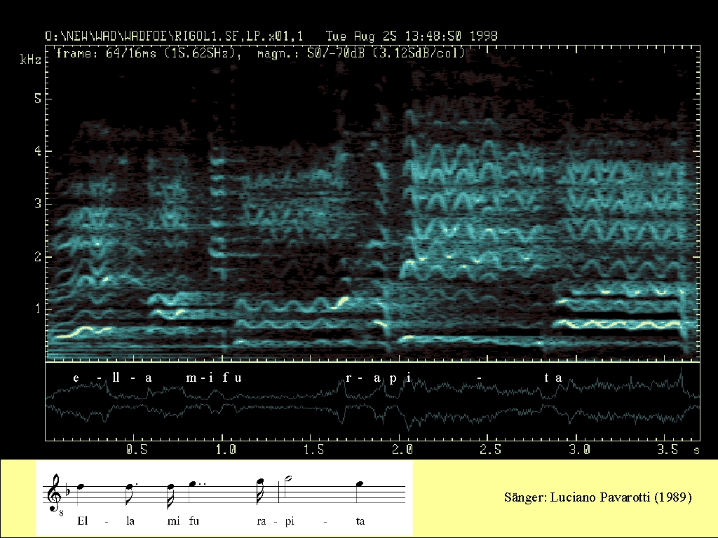Image resolution: width=718 pixels, height=538 pixels.
Task: Click the file path text RIGOL1.SF
Action: [208, 35]
